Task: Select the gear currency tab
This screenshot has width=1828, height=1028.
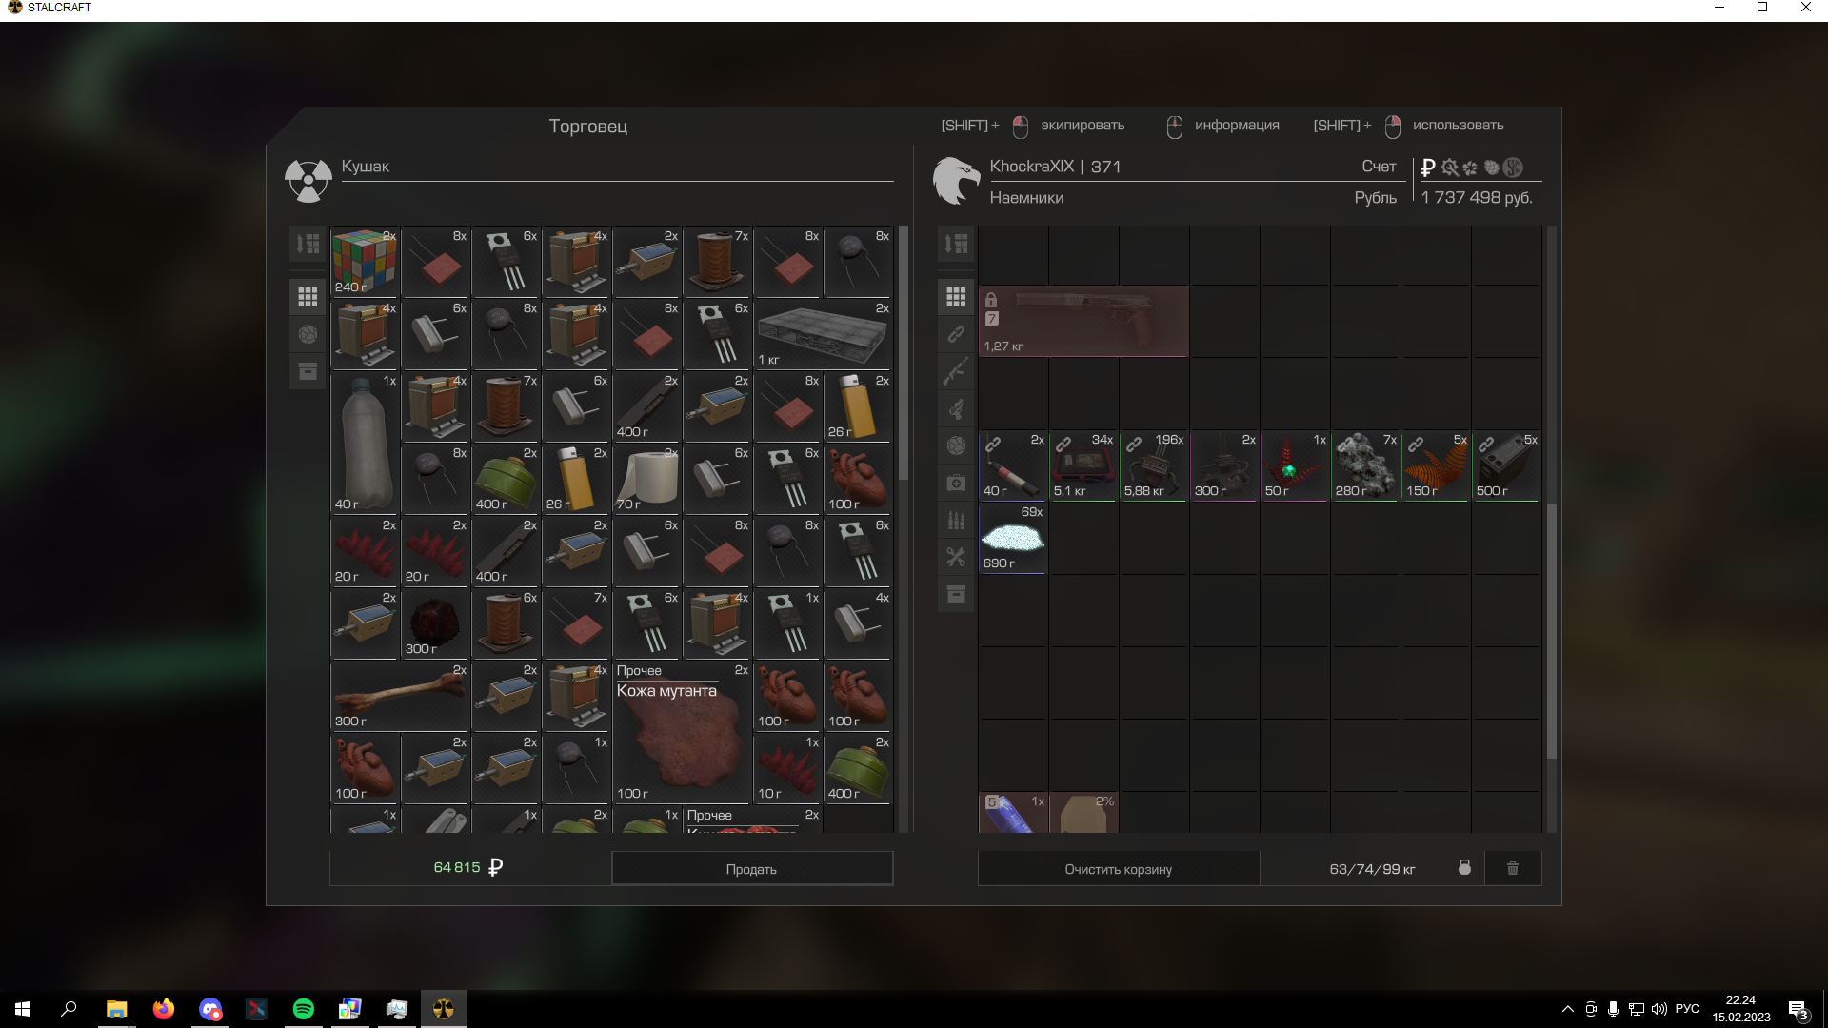Action: pyautogui.click(x=1449, y=168)
